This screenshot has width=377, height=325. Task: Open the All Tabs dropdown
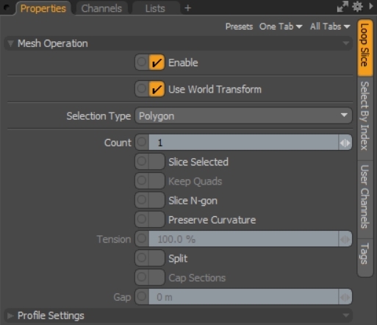(x=330, y=26)
